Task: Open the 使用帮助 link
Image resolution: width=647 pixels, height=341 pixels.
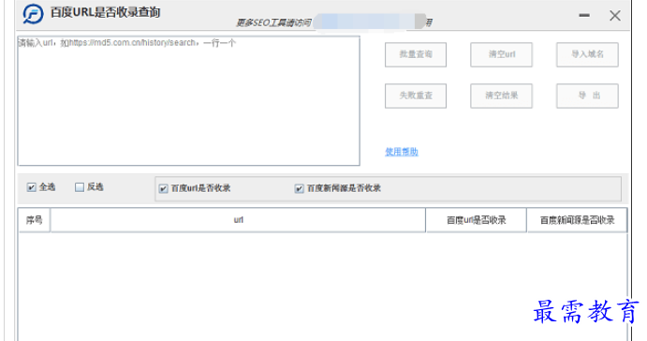Action: [x=402, y=152]
